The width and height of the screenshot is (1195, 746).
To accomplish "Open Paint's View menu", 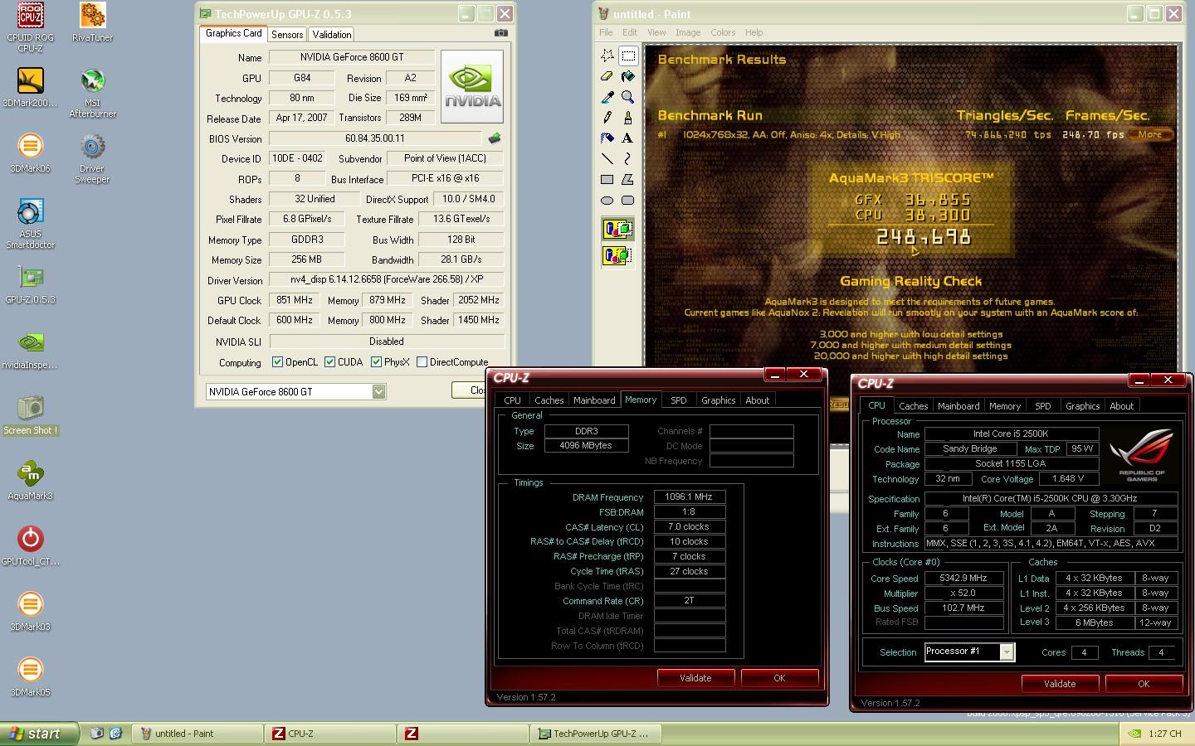I will click(656, 32).
